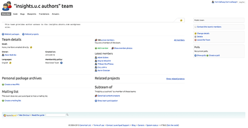The height and width of the screenshot is (128, 248).
Task: Click the Log Out button
Action: (x=242, y=2)
